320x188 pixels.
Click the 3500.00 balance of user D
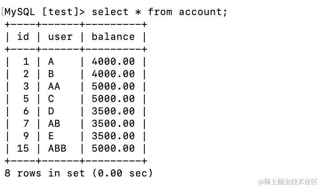tap(113, 111)
